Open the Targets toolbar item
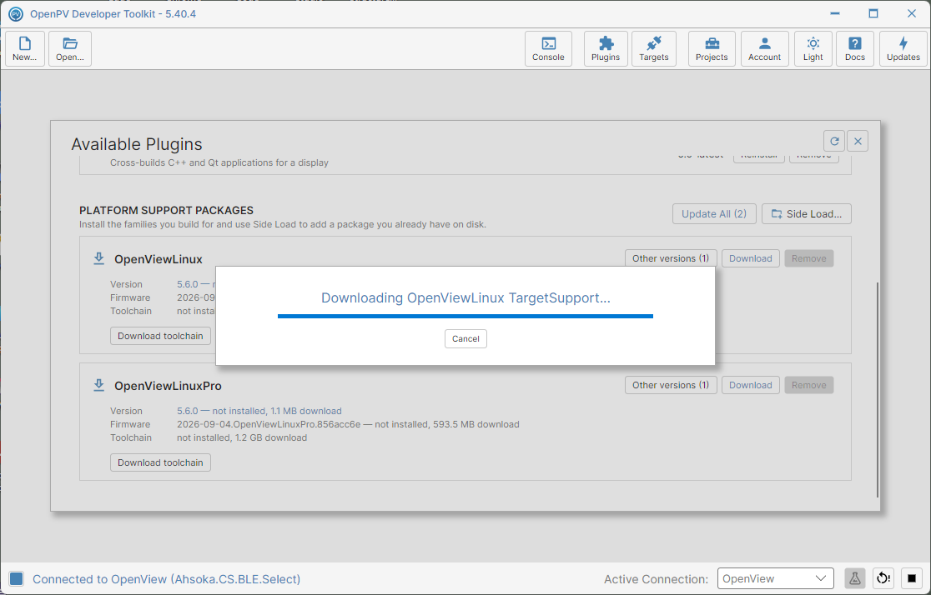 pyautogui.click(x=654, y=48)
